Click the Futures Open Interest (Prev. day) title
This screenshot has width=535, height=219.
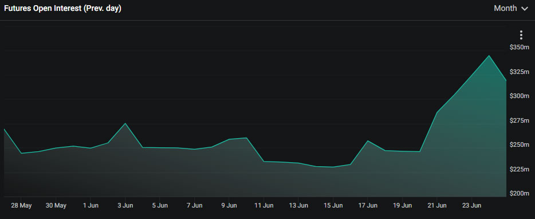pos(63,9)
